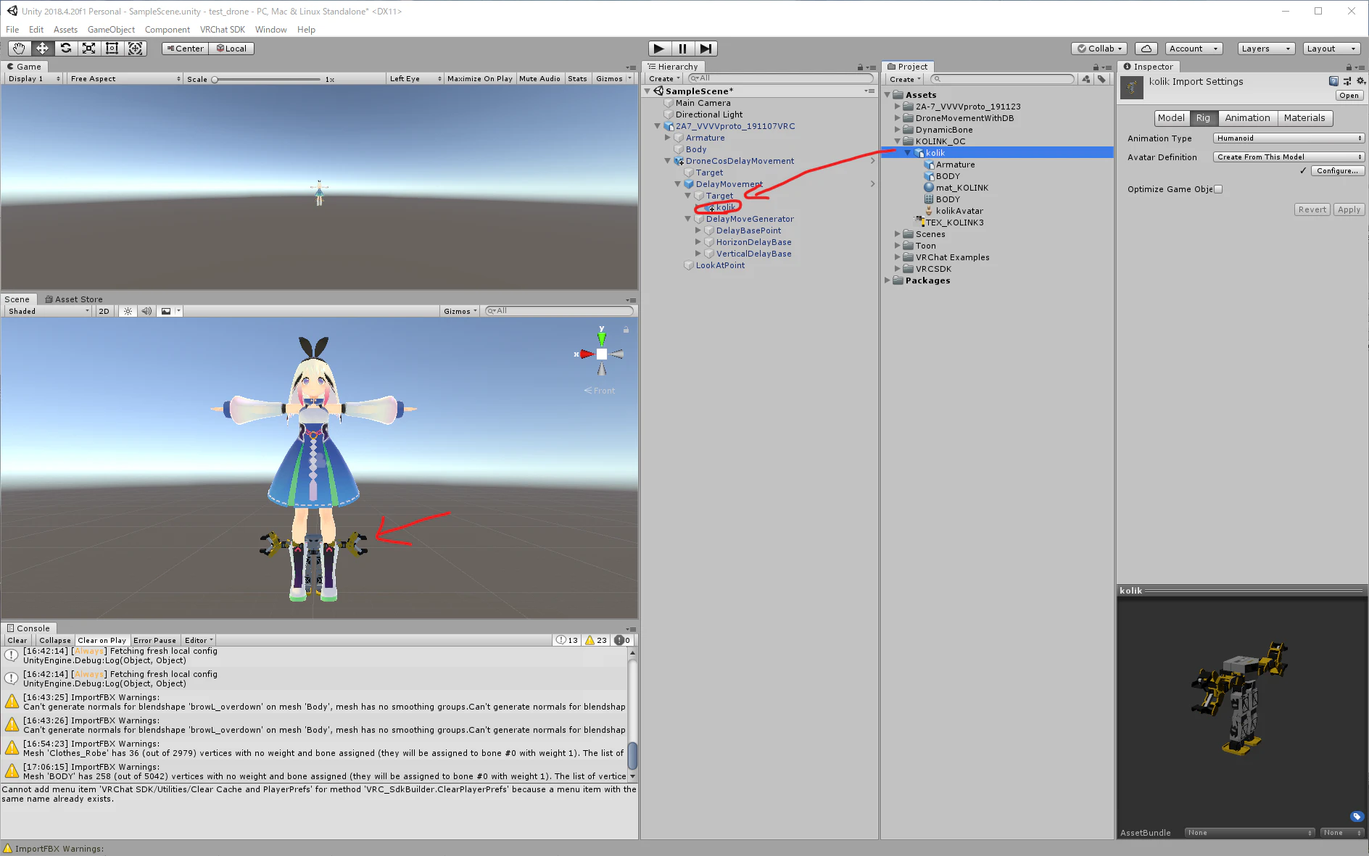Expand the Packages folder

(888, 281)
